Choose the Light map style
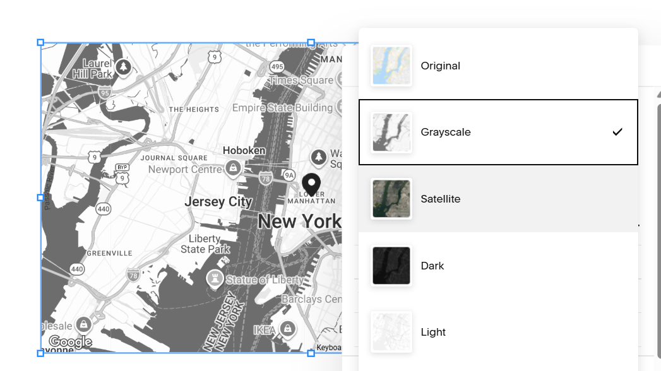The width and height of the screenshot is (661, 371). tap(498, 332)
